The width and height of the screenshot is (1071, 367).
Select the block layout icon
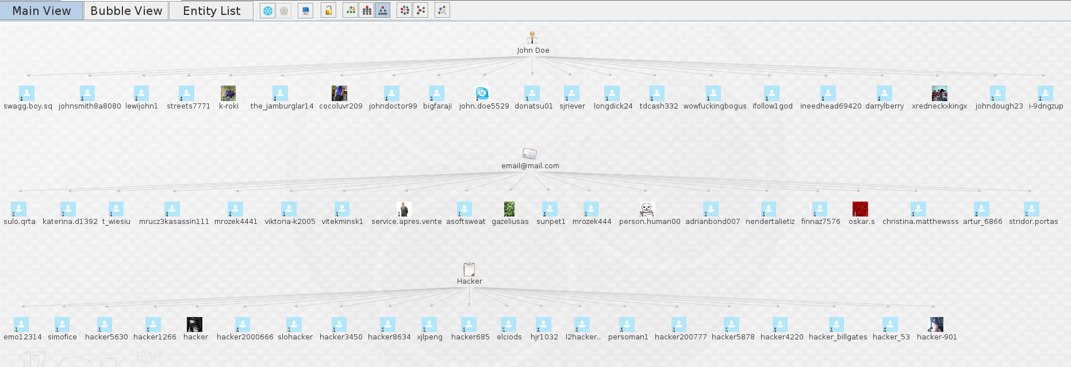(x=366, y=10)
